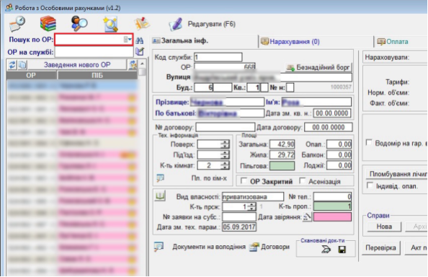Click the list scrollbar up arrow

tap(142, 64)
